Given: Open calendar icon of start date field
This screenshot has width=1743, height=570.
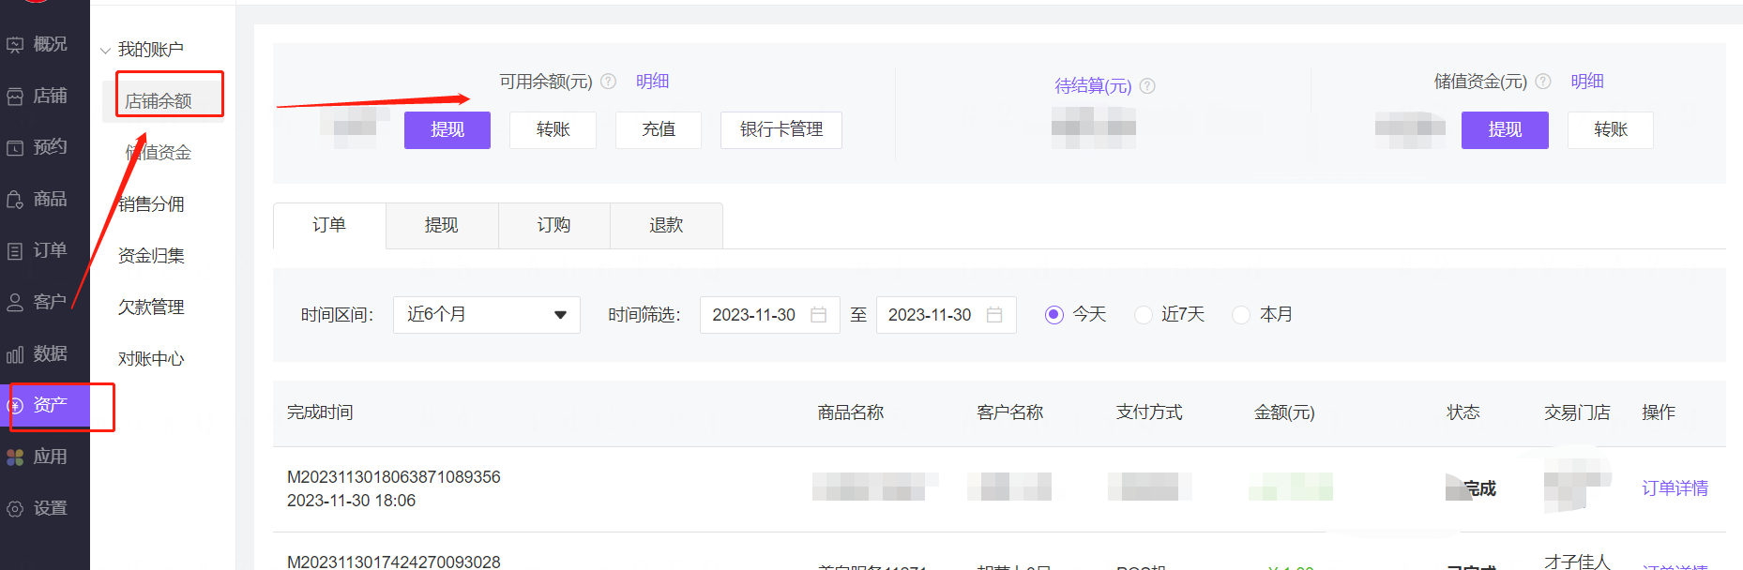Looking at the screenshot, I should [x=818, y=315].
